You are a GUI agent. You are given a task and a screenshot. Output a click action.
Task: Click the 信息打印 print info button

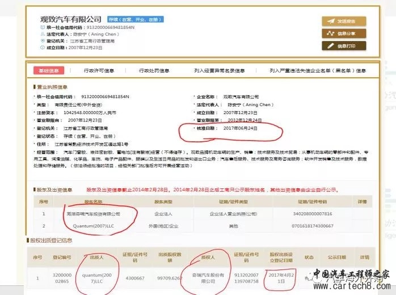(344, 46)
